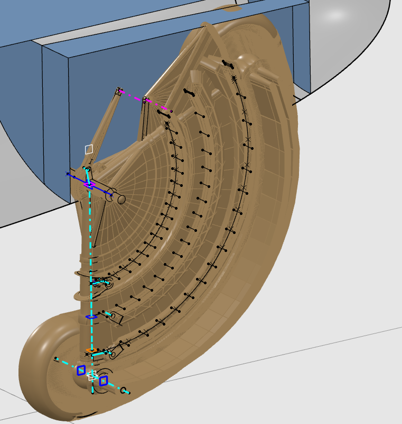Select the orange marker on the lower strut

point(90,350)
